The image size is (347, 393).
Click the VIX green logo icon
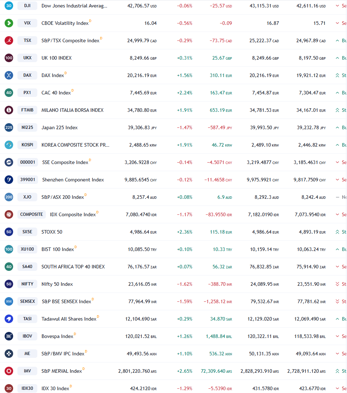tap(9, 23)
